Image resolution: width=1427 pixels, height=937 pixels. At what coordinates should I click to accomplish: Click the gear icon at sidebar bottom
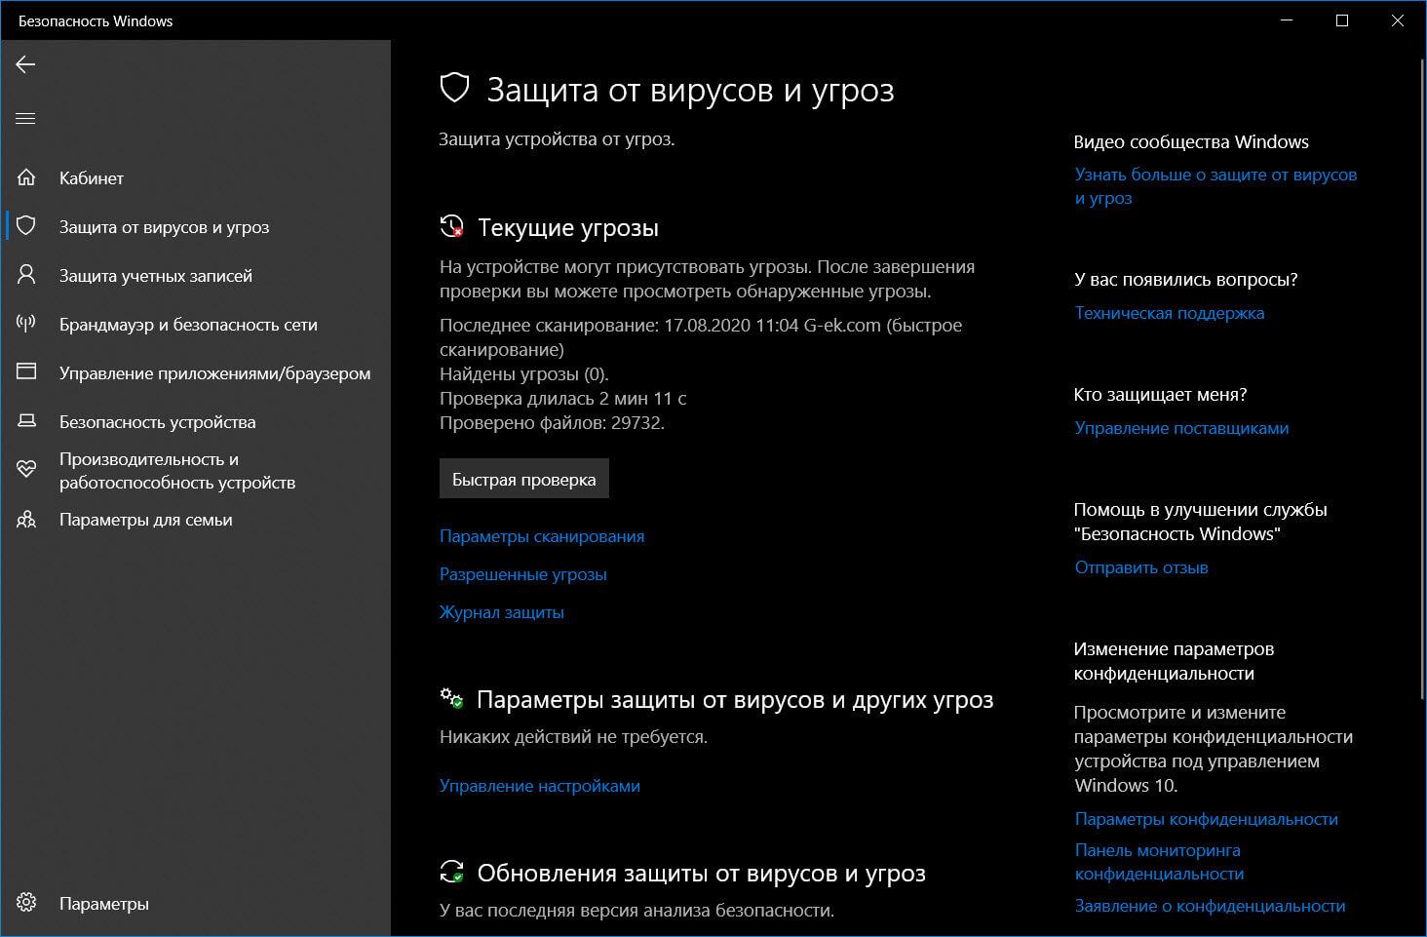(26, 903)
